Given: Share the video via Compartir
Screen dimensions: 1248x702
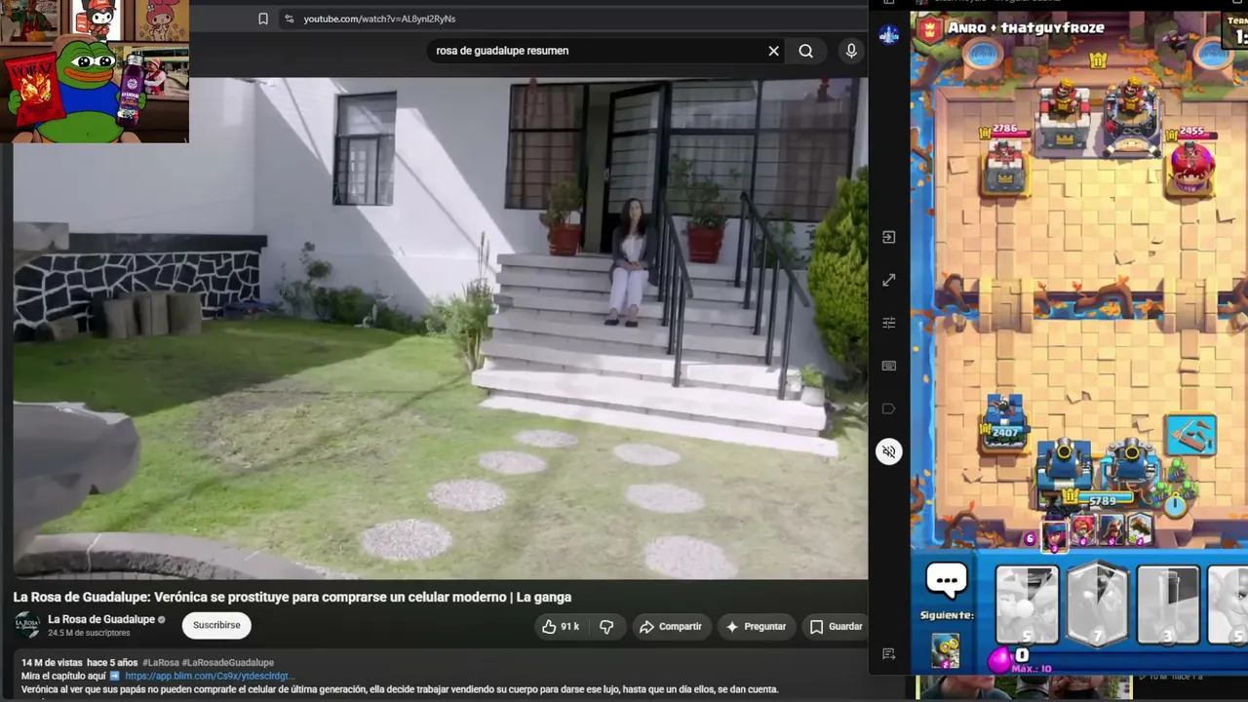Looking at the screenshot, I should (x=671, y=626).
